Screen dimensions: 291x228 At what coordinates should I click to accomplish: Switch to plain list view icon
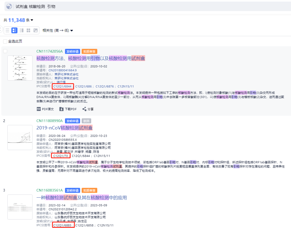8,30
